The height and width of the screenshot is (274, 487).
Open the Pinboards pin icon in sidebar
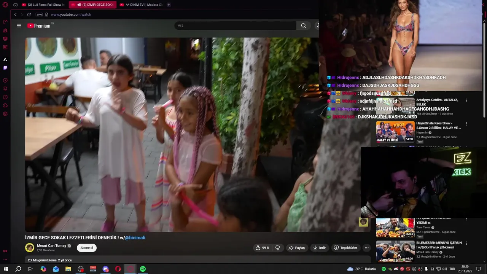(x=5, y=89)
